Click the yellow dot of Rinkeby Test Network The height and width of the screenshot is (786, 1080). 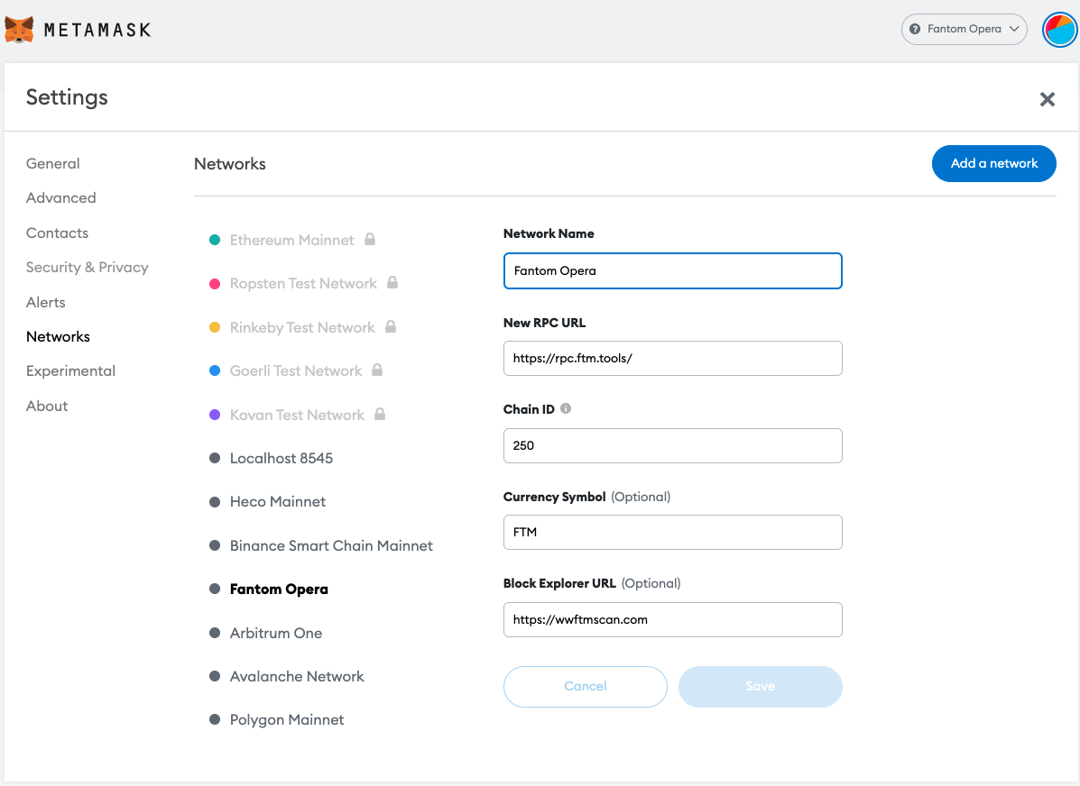[215, 327]
